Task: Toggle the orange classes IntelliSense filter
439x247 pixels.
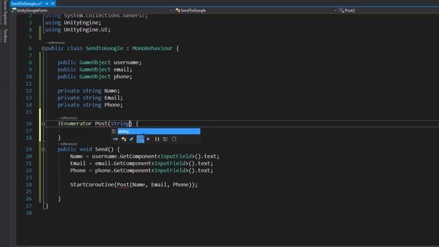Action: 123,139
